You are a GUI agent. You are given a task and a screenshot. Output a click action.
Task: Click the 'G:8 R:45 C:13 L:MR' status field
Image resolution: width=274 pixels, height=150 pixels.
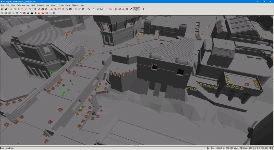263,148
